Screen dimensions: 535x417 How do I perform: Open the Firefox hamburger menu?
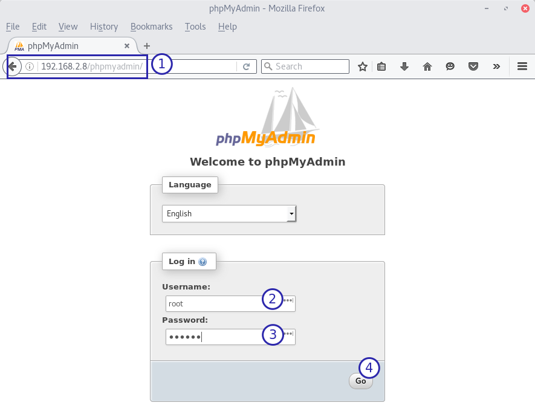click(x=522, y=66)
